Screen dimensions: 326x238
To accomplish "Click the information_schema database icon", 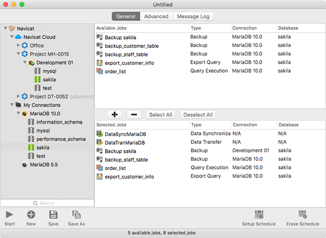I will 31,122.
